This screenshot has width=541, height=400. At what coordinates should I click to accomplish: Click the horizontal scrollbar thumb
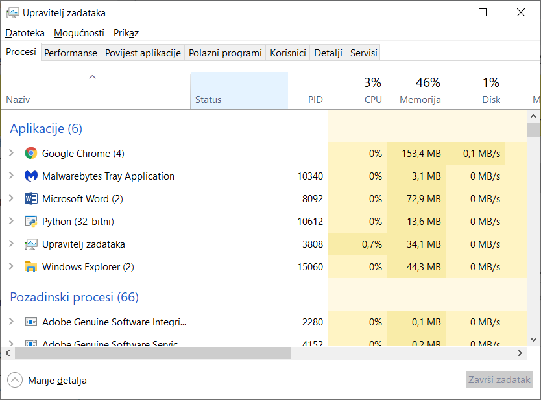pos(152,353)
